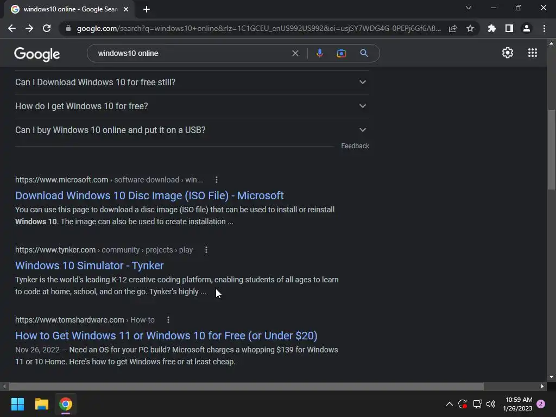This screenshot has width=556, height=417.
Task: Open more options for tynker.com result
Action: tap(206, 250)
